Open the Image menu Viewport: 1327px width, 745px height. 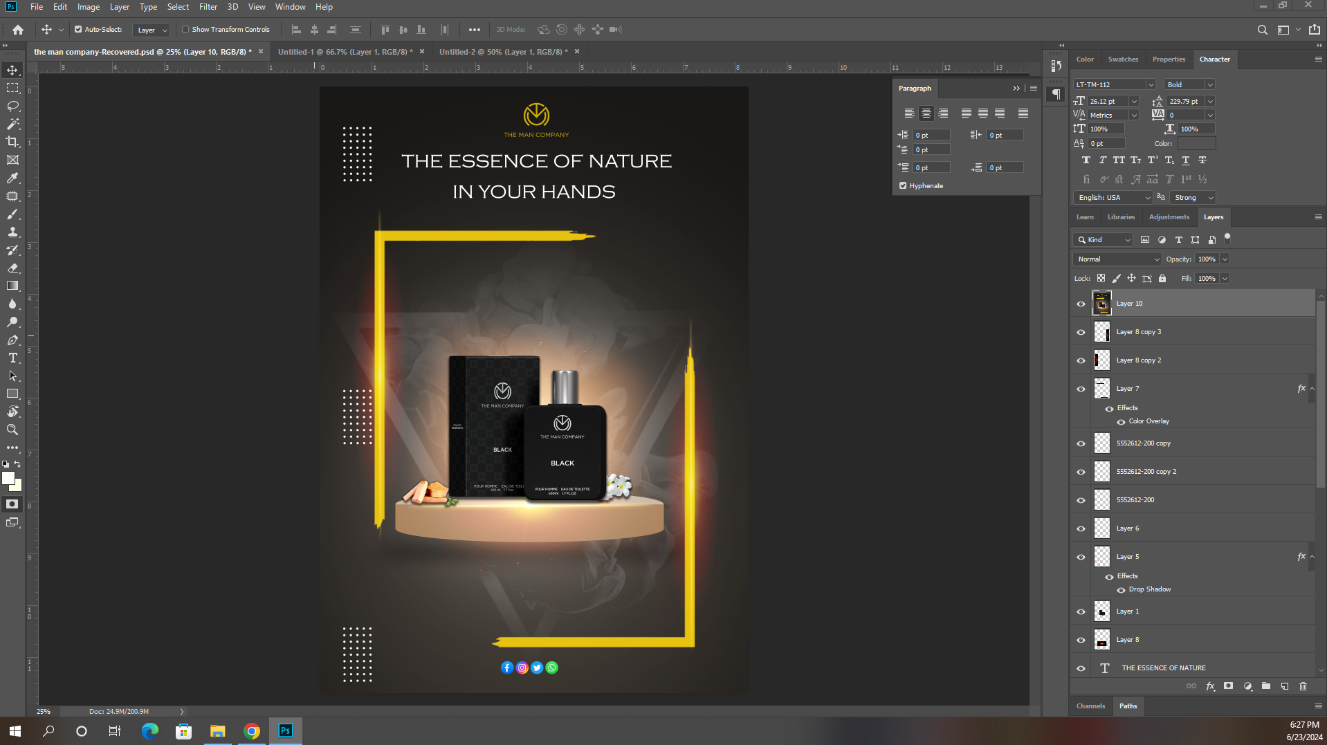tap(89, 7)
